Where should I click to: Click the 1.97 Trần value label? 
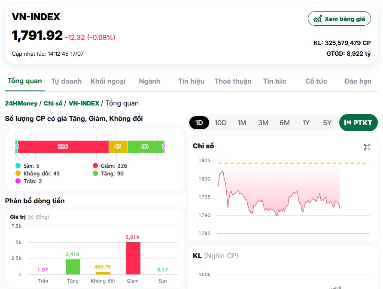43,270
